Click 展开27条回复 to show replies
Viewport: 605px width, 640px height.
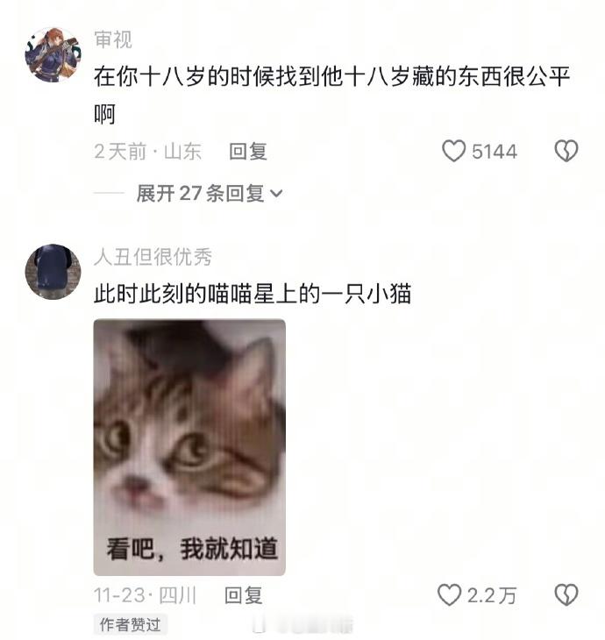(210, 193)
